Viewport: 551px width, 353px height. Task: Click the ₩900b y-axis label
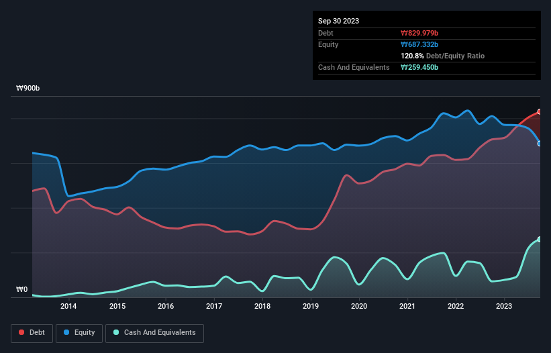(28, 88)
